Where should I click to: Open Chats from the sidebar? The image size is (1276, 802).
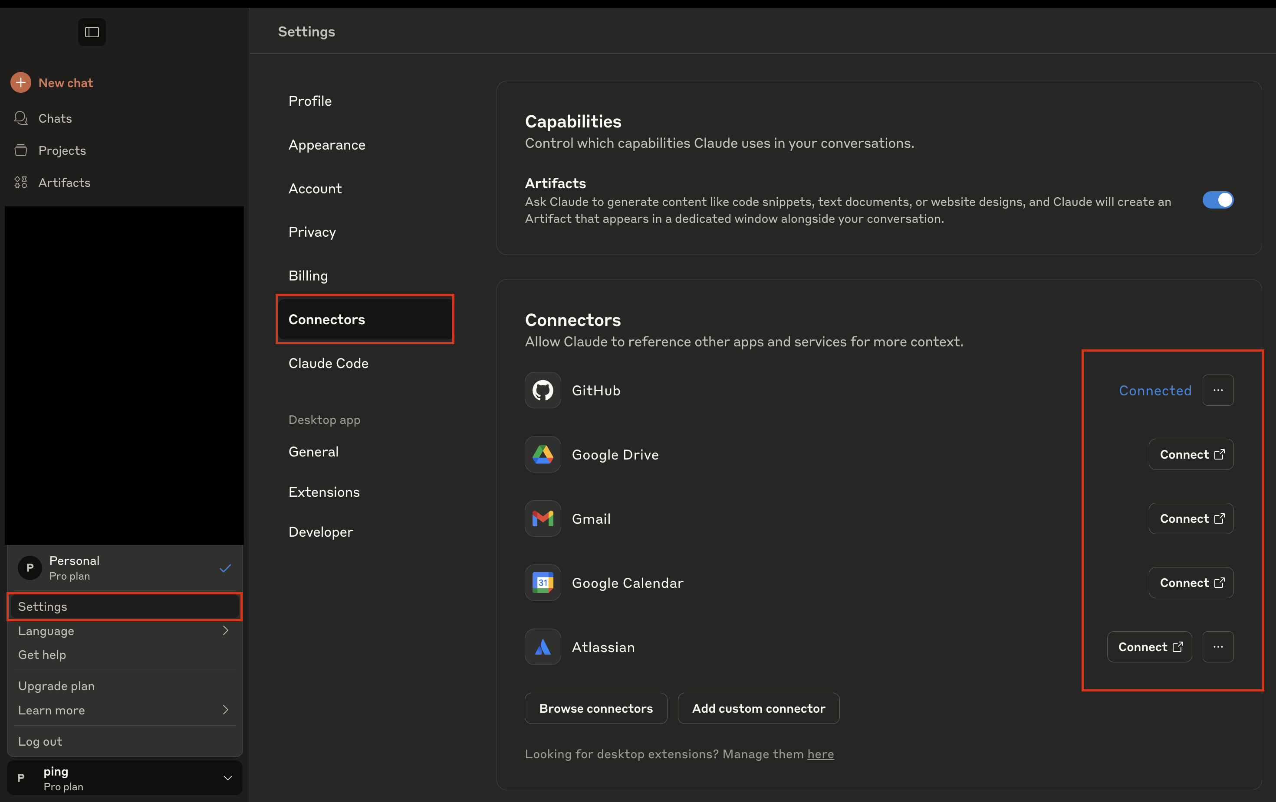55,118
